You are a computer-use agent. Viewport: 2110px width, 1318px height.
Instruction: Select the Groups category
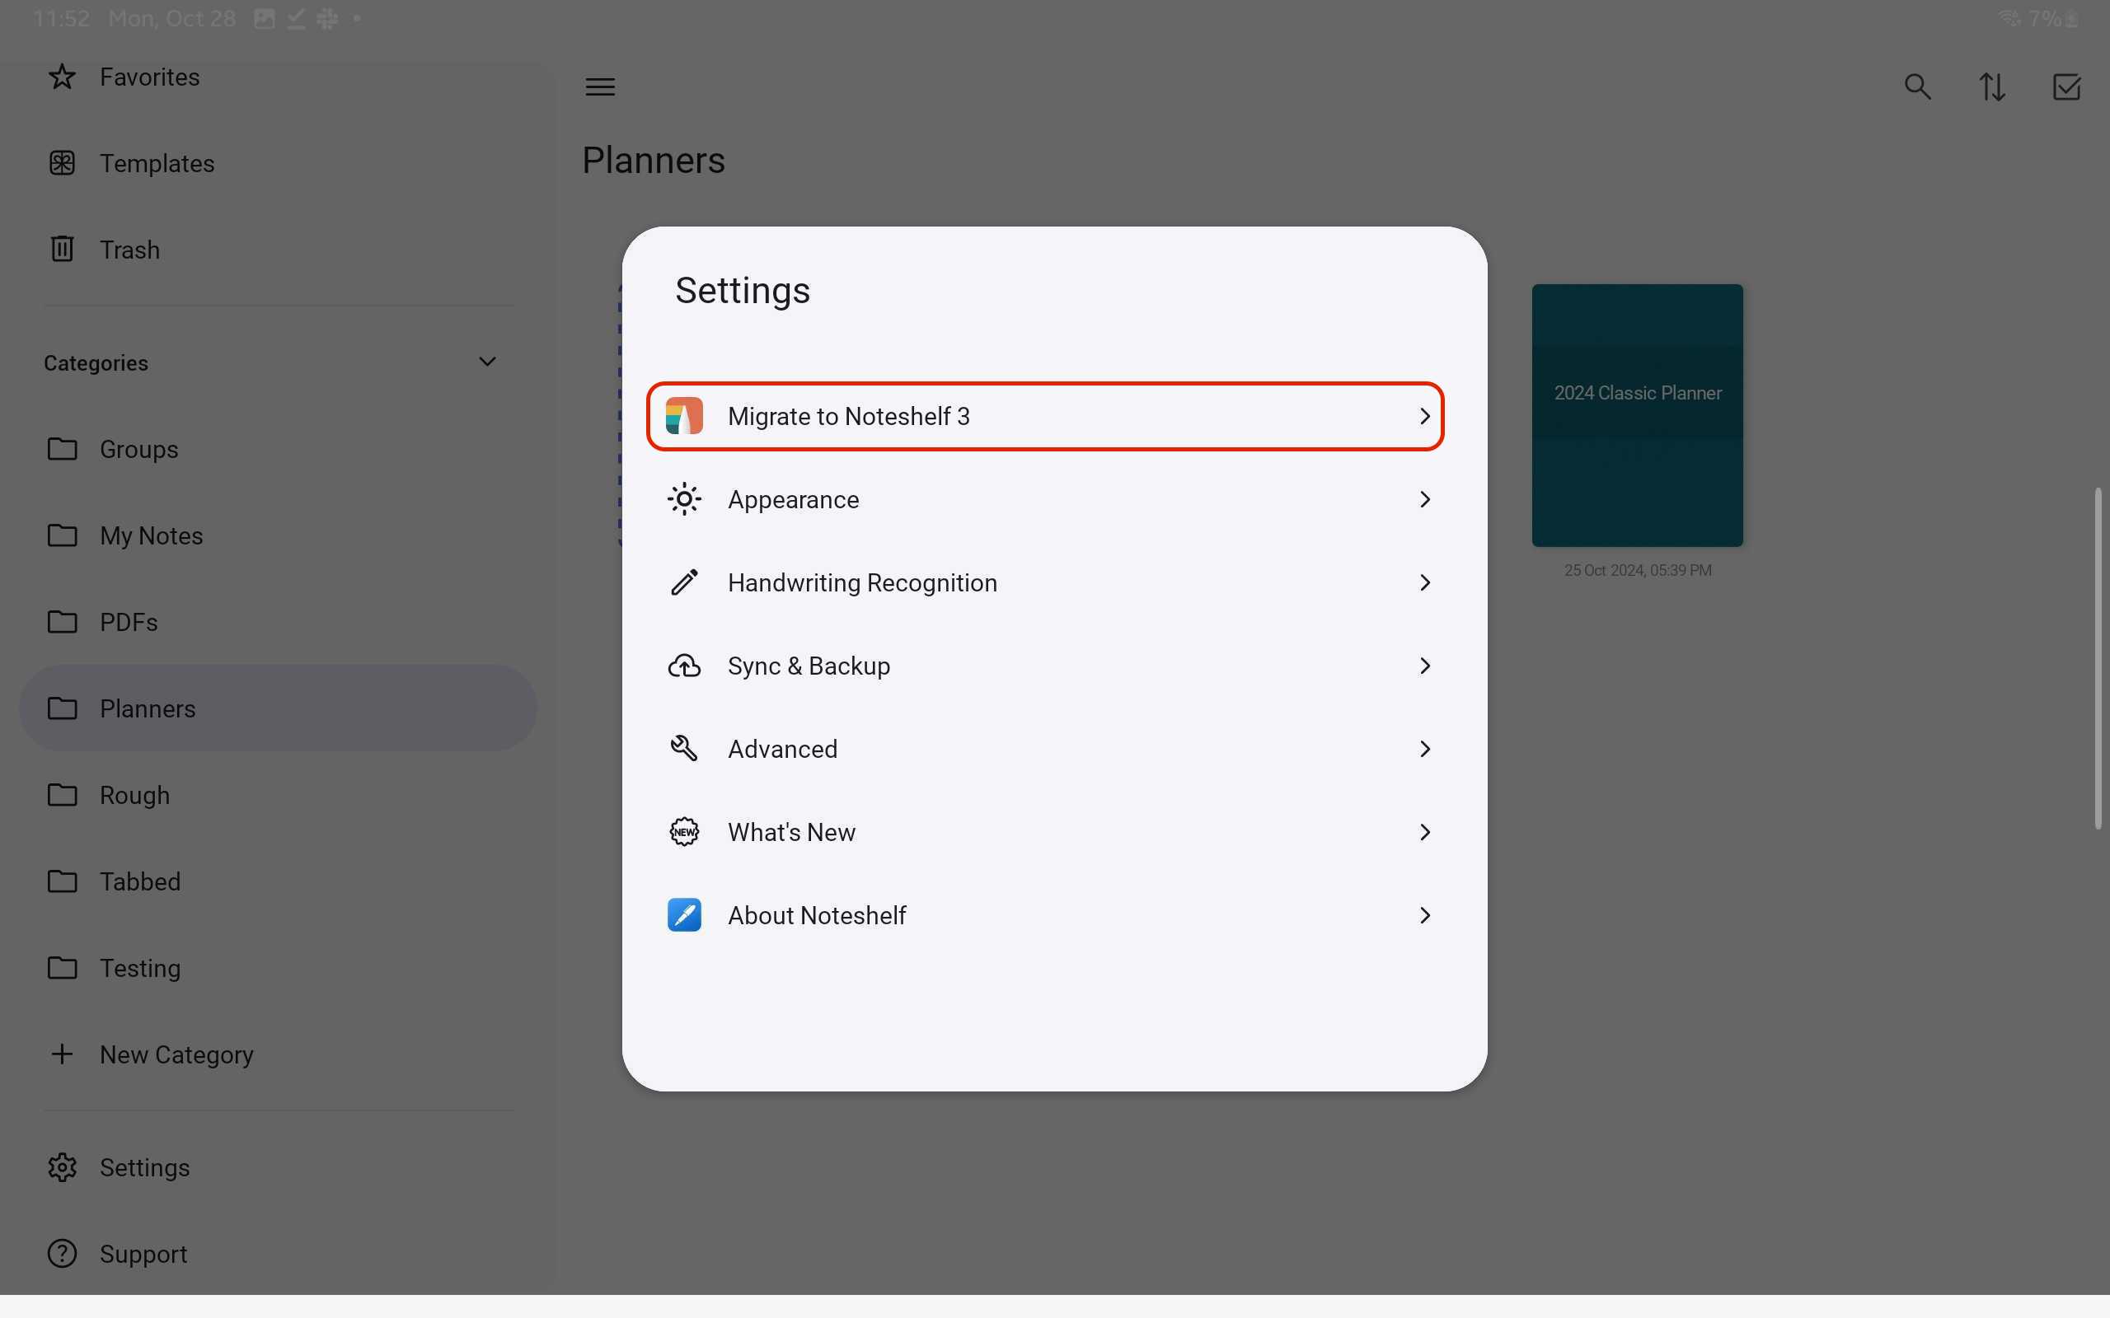(277, 449)
